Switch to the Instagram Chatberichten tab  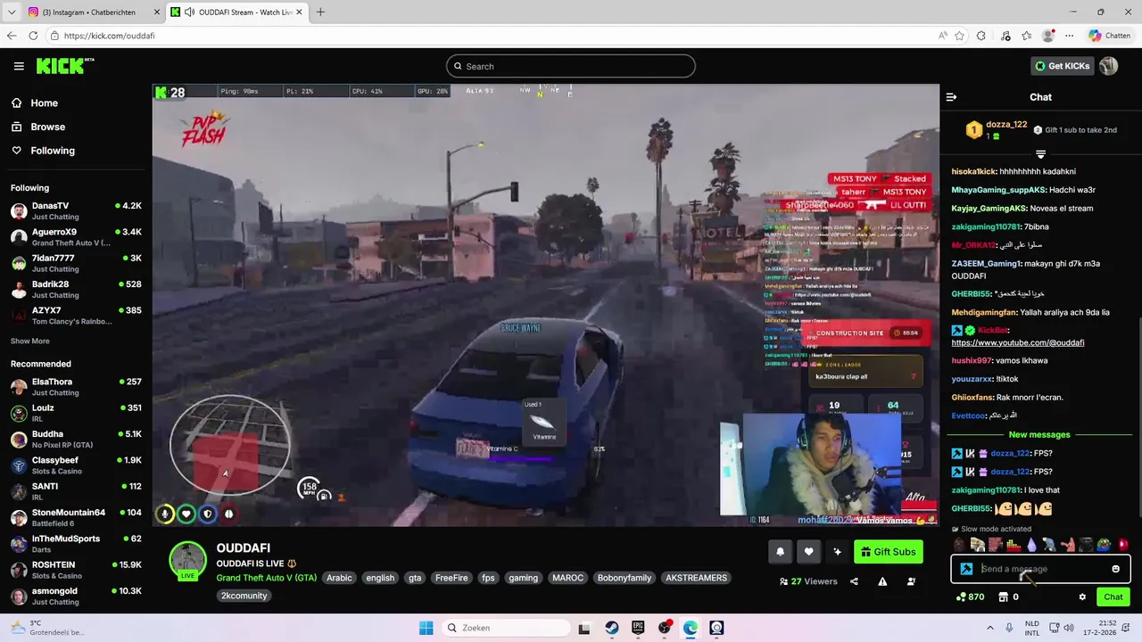[x=94, y=12]
